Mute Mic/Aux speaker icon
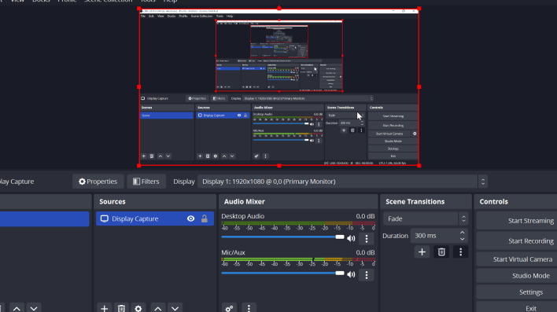 pyautogui.click(x=351, y=274)
